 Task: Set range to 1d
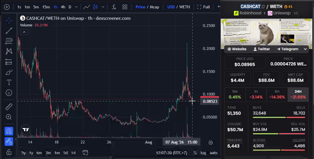click(73, 153)
